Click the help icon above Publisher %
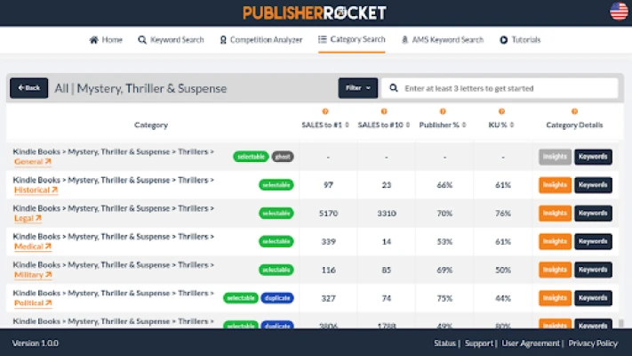The image size is (632, 356). click(x=444, y=111)
